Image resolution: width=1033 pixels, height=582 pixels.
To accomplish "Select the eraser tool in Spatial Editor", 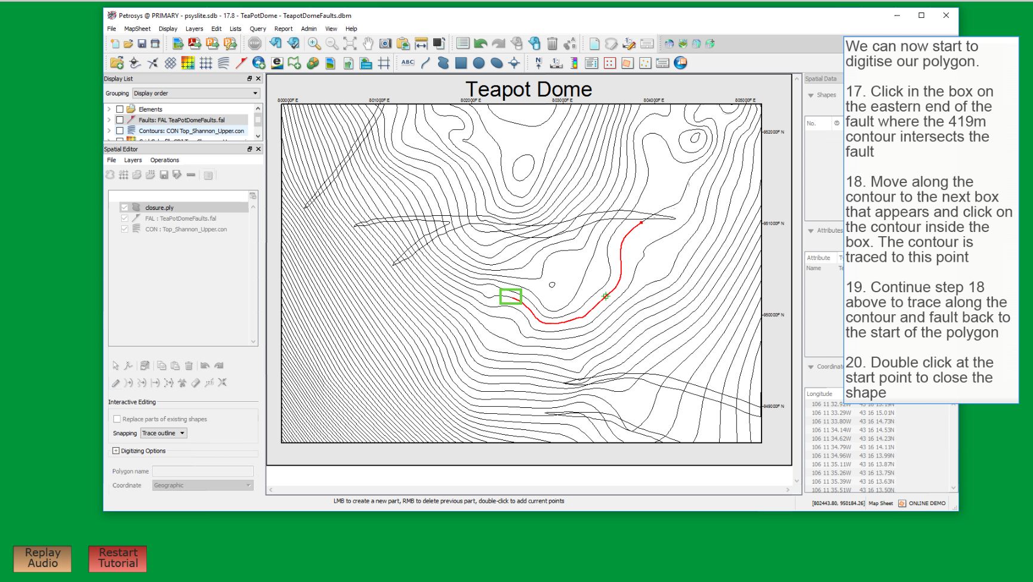I will tap(196, 383).
